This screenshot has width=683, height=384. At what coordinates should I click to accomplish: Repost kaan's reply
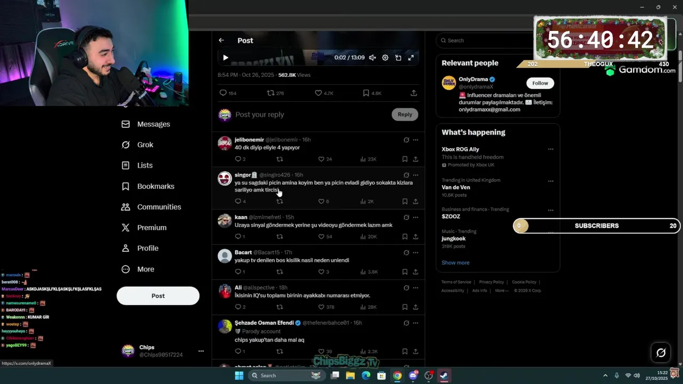pyautogui.click(x=280, y=236)
